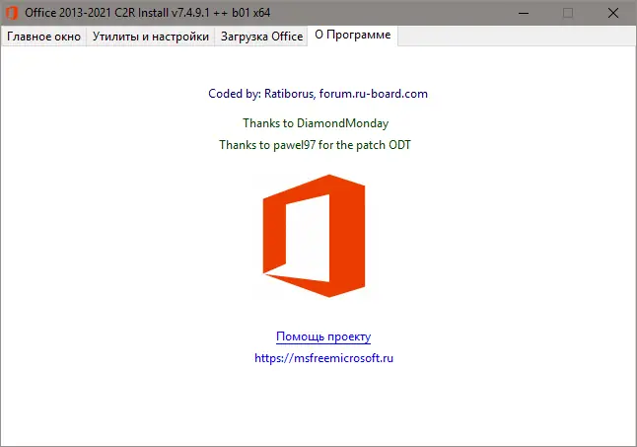Viewport: 637px width, 447px height.
Task: Click the https://msfreemicrosoft.ru address
Action: 323,358
